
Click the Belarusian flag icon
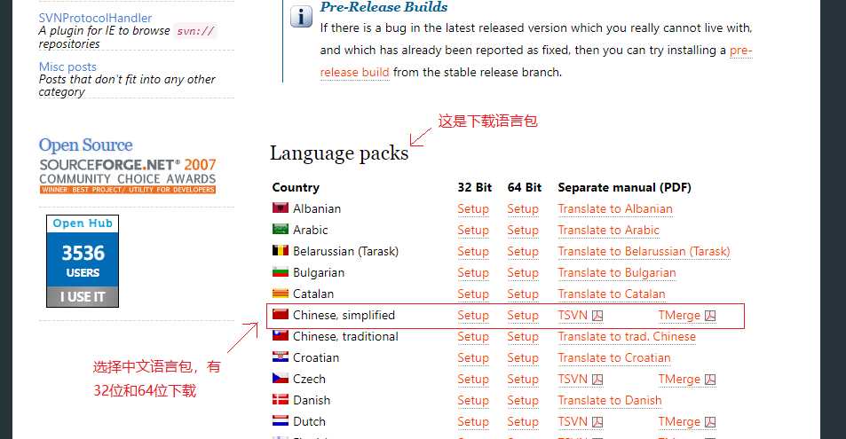tap(280, 250)
